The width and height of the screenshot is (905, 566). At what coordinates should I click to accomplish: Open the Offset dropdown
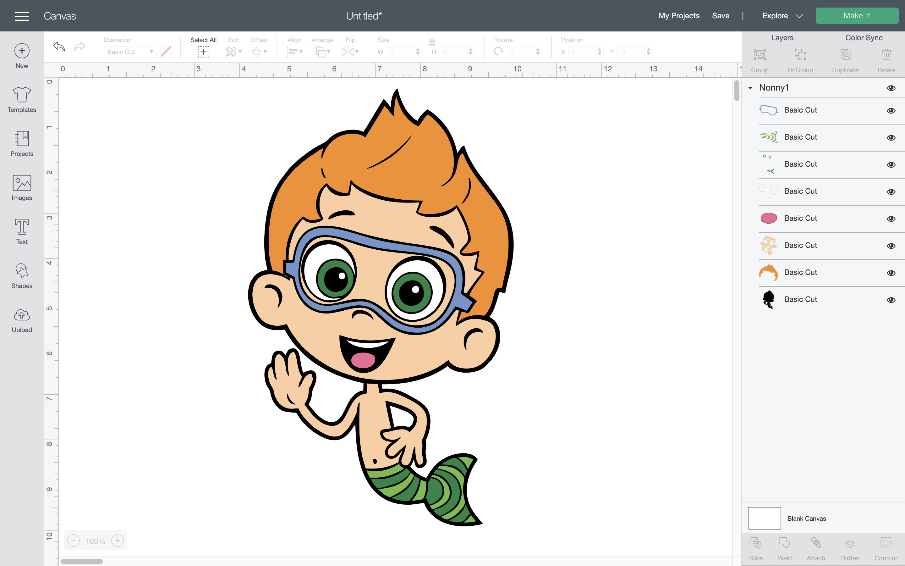coord(259,52)
